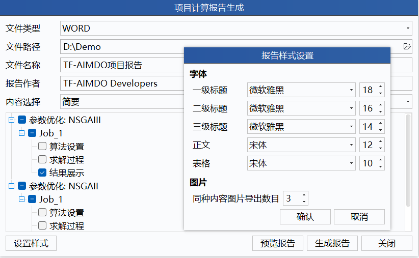Open the 文件类型 WORD dropdown

click(408, 28)
